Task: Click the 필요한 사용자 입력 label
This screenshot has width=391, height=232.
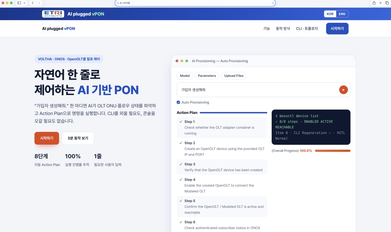Action: (x=108, y=165)
